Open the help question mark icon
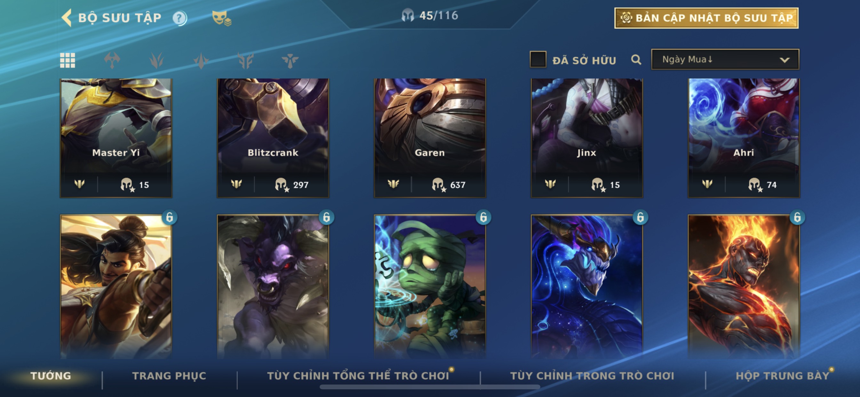The width and height of the screenshot is (860, 397). pyautogui.click(x=179, y=18)
